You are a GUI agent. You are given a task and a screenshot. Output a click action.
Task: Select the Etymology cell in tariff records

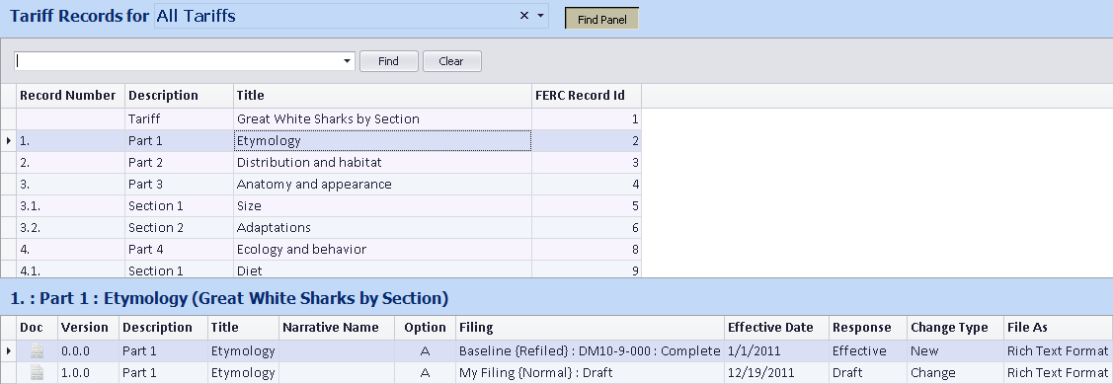click(382, 140)
